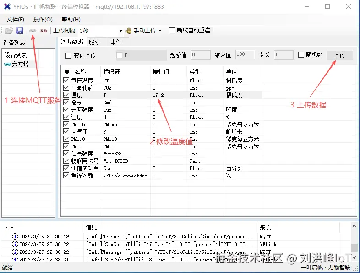Screen dimensions: 360x273
Task: Click the manual upload hand icon
Action: 129,31
